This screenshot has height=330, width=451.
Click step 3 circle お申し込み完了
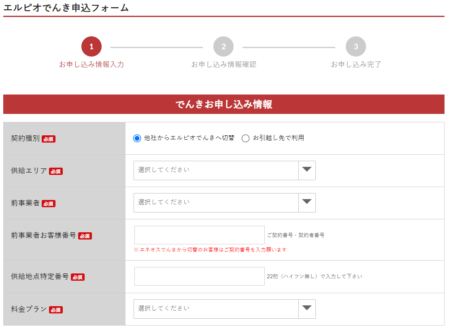coord(356,46)
